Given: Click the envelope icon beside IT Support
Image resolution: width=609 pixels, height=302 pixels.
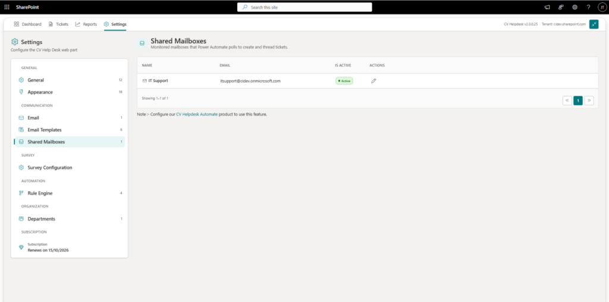Looking at the screenshot, I should click(145, 81).
